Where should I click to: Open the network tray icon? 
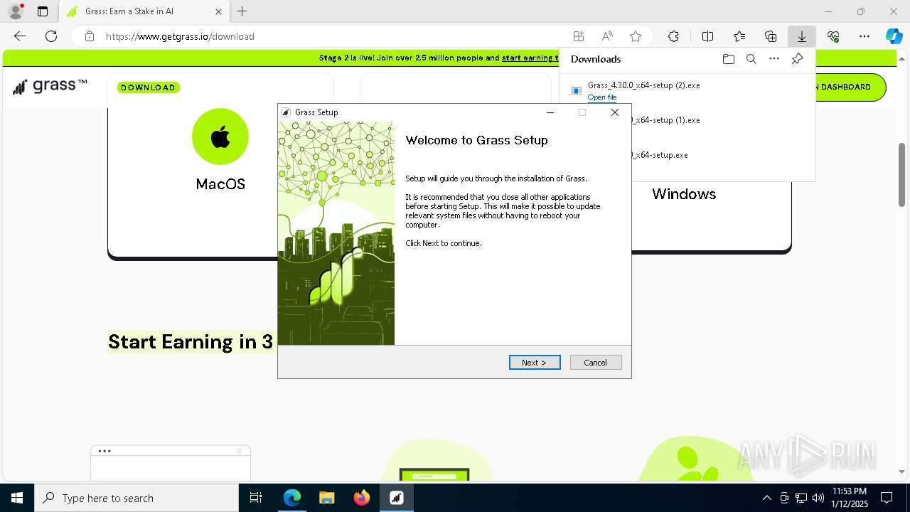pos(801,498)
